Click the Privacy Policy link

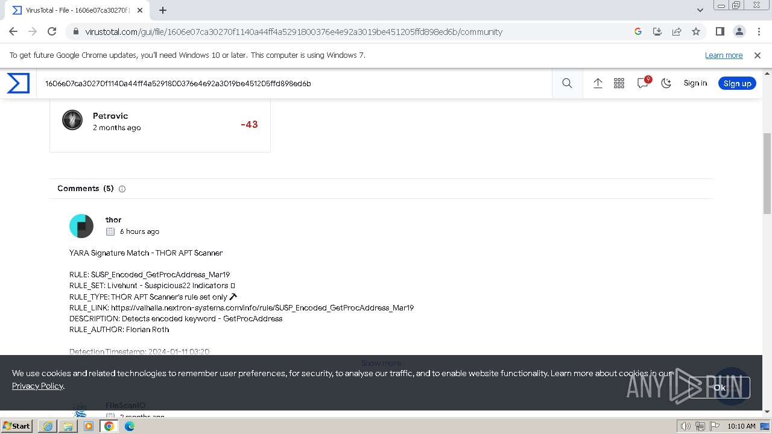click(x=37, y=386)
